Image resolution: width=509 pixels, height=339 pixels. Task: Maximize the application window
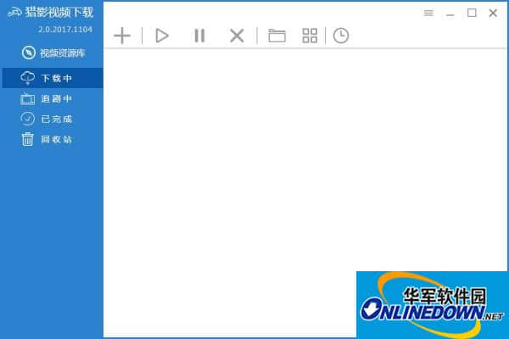point(472,13)
